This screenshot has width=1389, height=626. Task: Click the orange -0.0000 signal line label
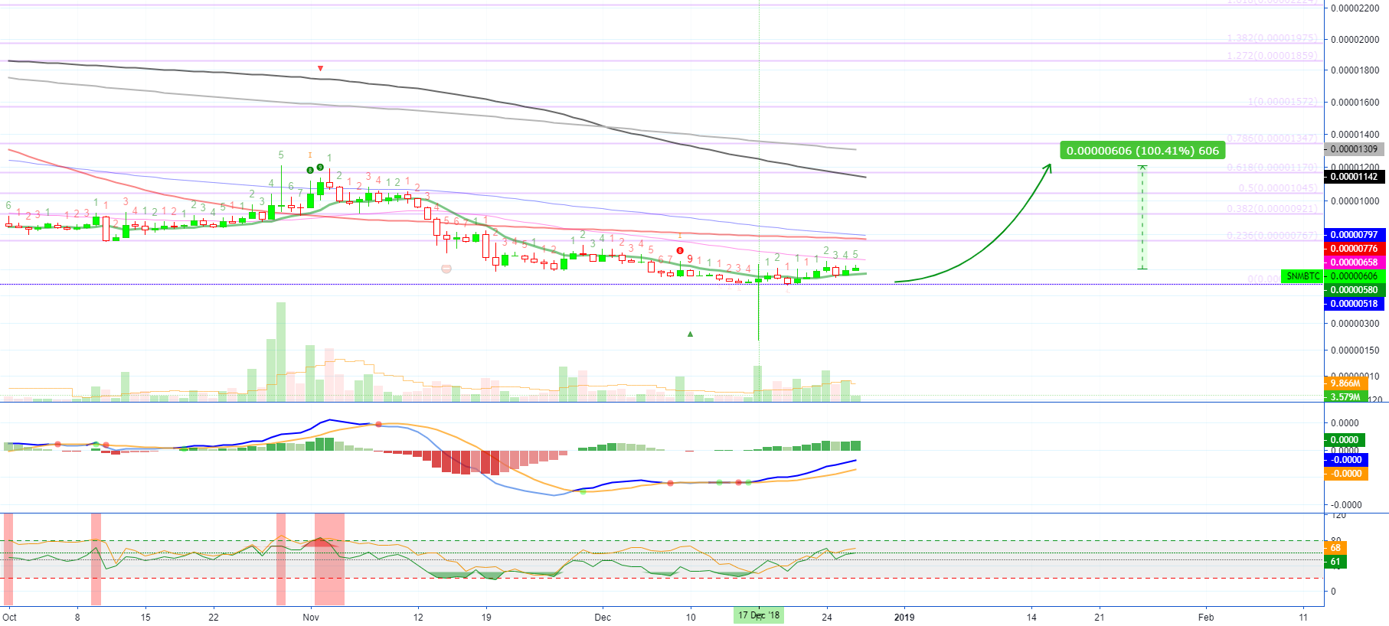click(x=1346, y=474)
